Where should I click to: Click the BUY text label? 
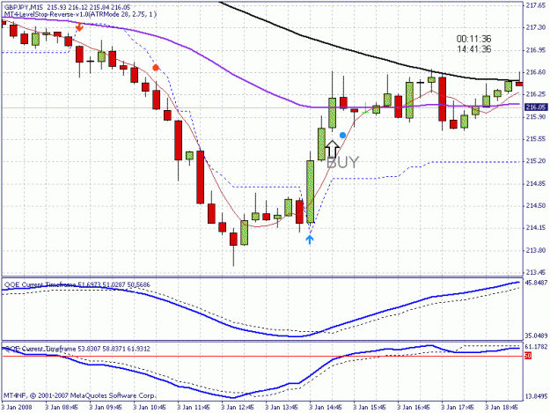coord(342,163)
